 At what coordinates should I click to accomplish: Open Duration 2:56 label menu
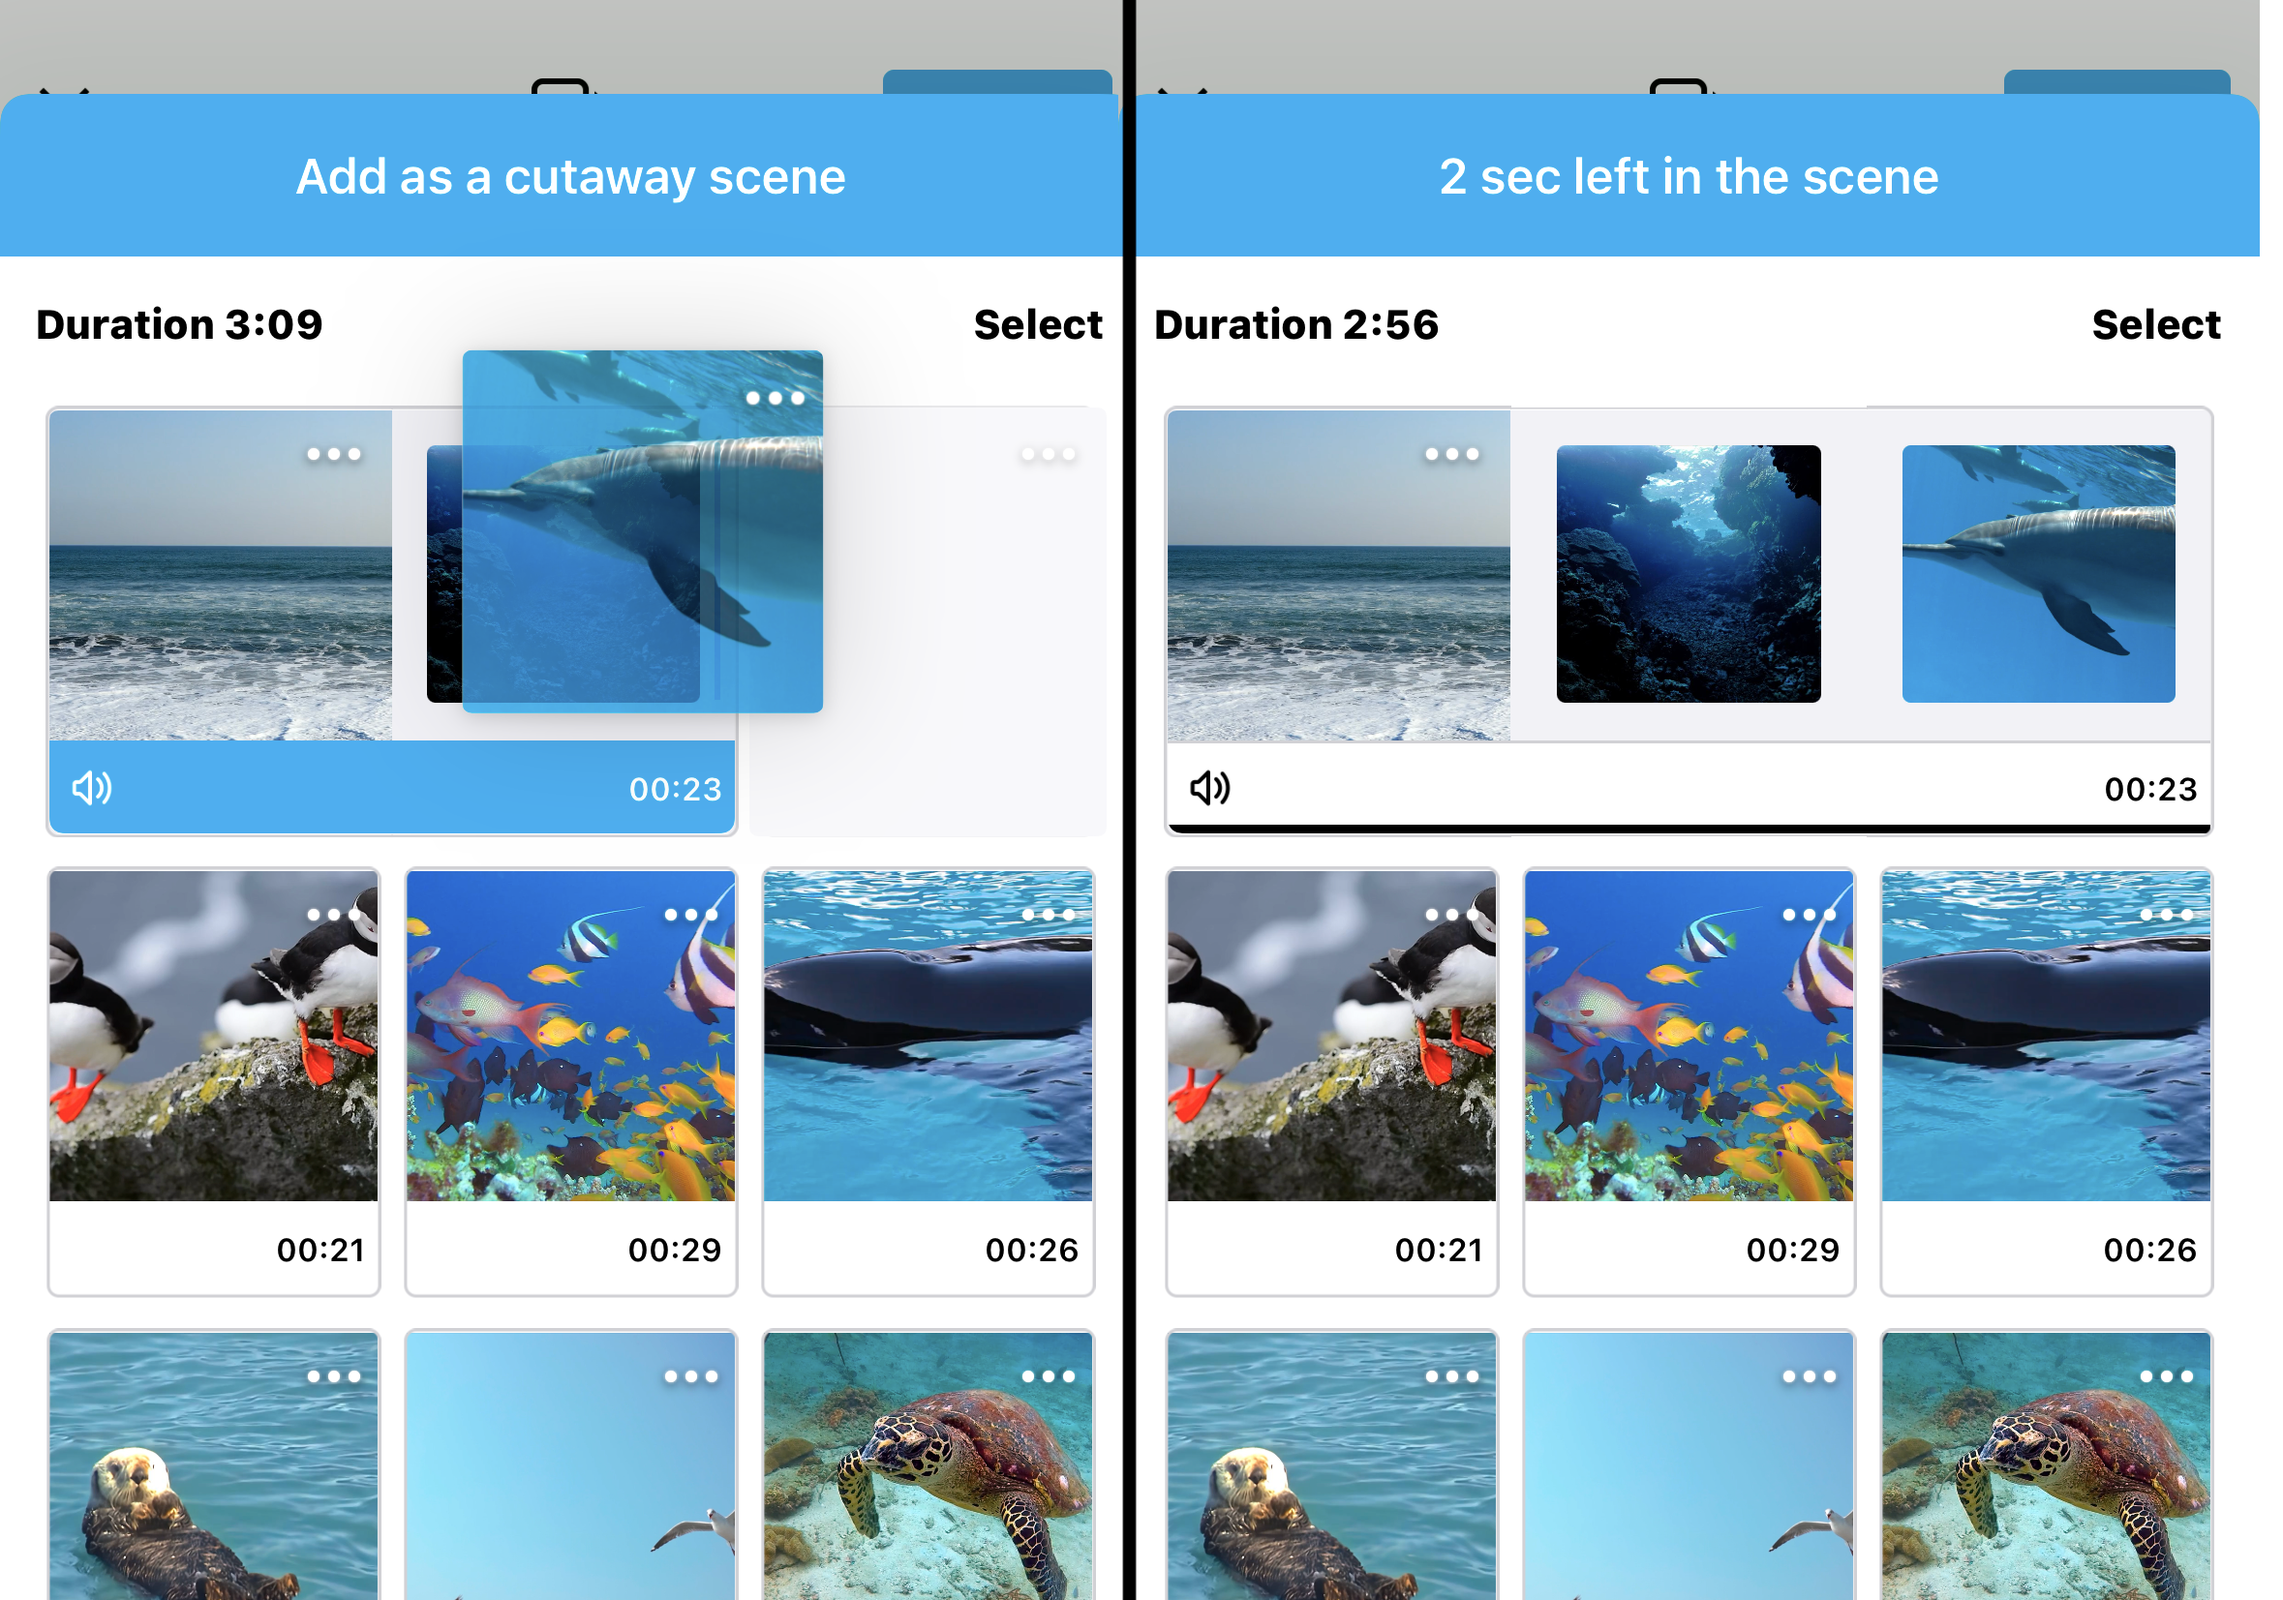pyautogui.click(x=1303, y=320)
